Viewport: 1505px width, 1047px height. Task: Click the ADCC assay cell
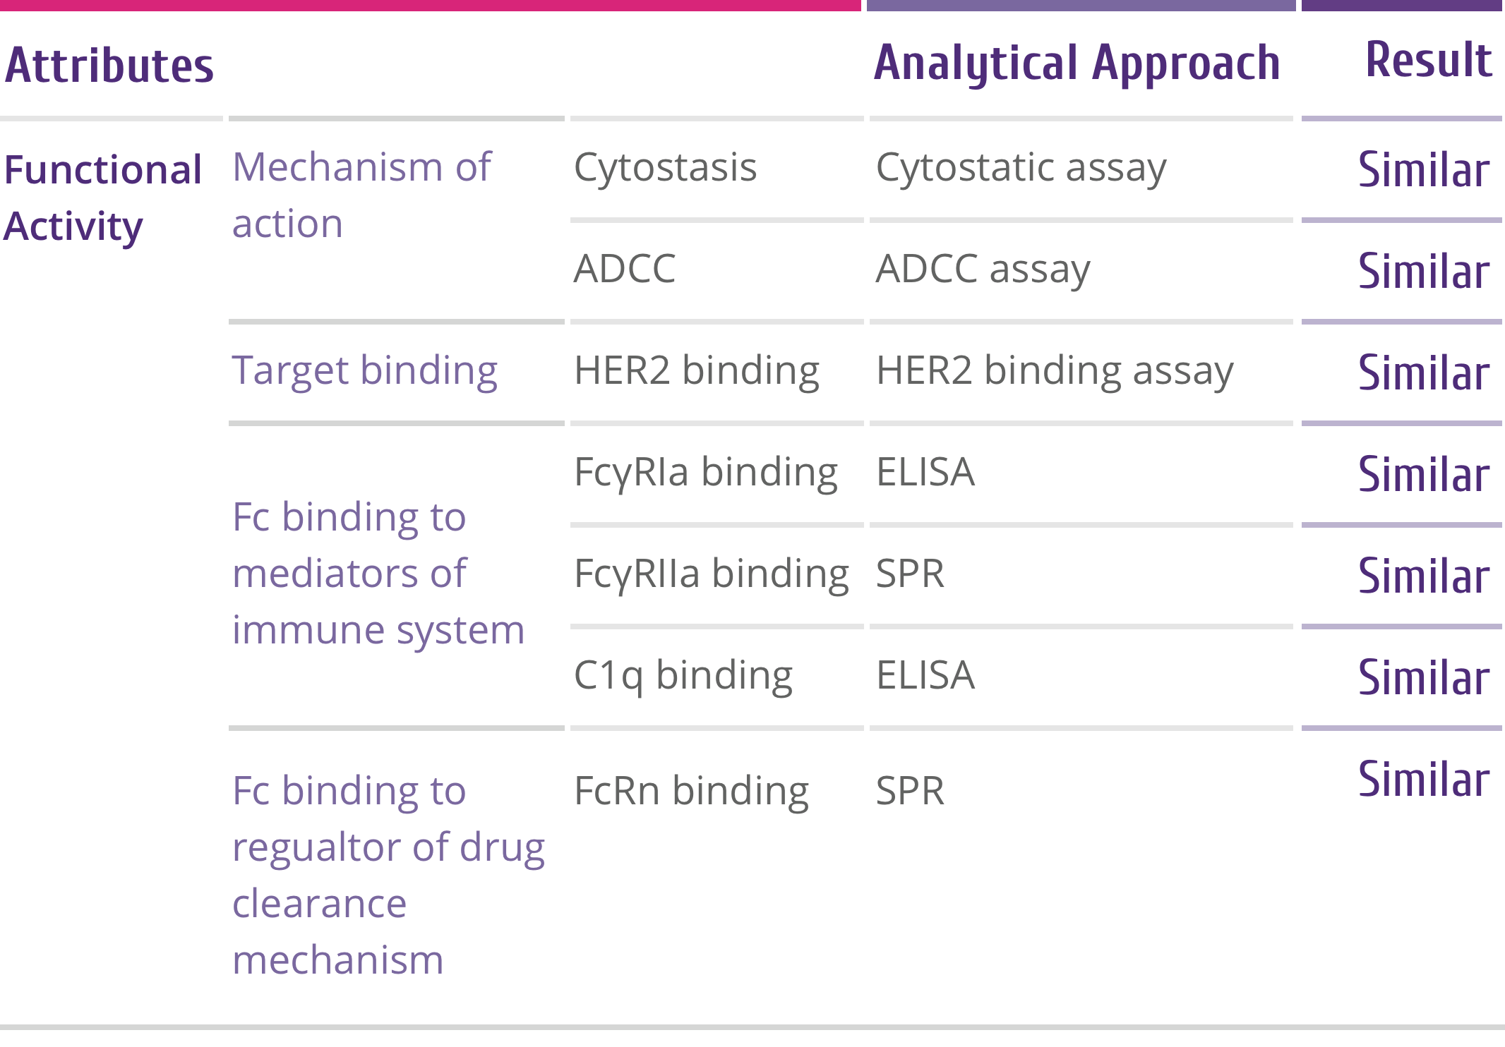coord(983,269)
